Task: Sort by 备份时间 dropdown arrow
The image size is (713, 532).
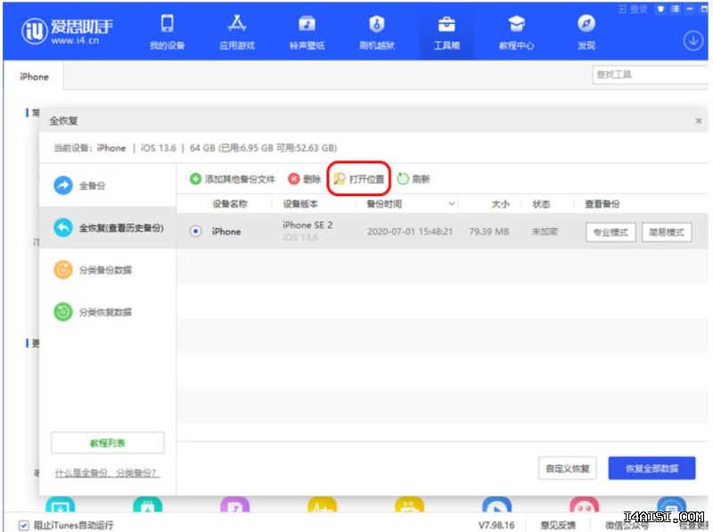Action: coord(451,203)
